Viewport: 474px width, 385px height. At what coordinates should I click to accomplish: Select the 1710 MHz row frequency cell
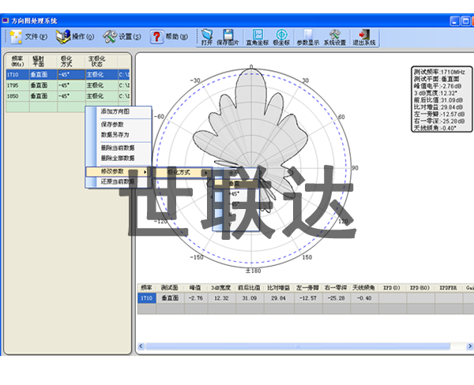coord(17,75)
